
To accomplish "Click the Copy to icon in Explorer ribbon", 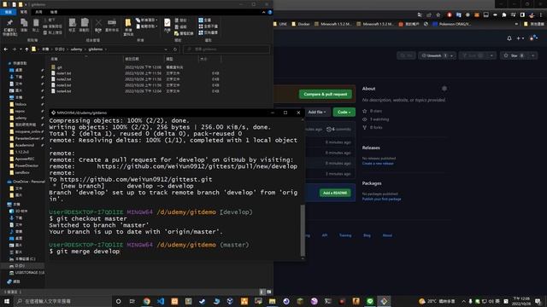I will tap(85, 23).
